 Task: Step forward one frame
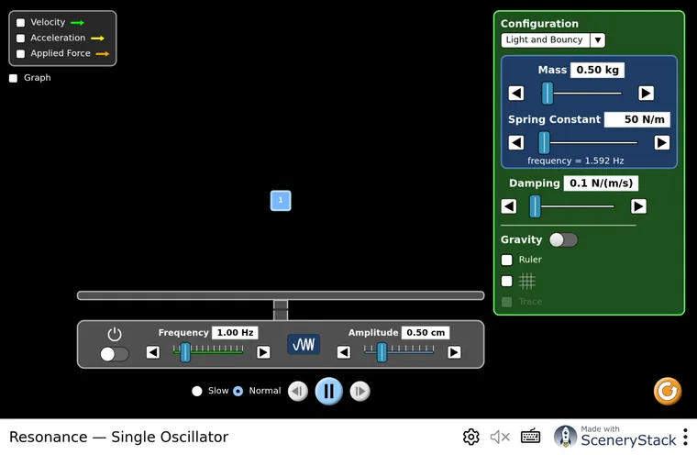pyautogui.click(x=360, y=392)
